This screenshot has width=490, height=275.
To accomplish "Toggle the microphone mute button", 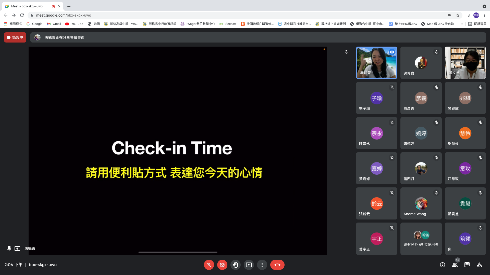I will [209, 265].
